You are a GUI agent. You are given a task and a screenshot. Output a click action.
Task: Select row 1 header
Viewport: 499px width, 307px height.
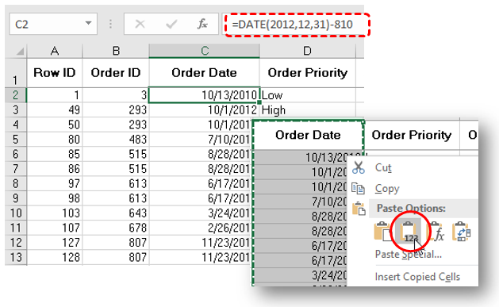[x=15, y=73]
